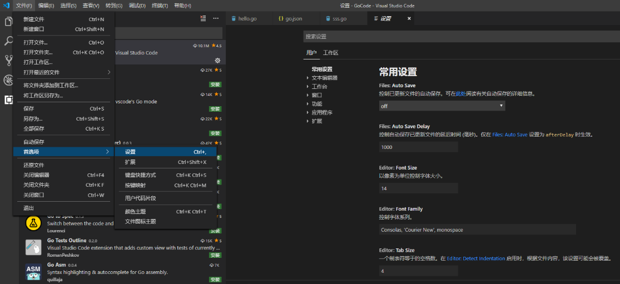The image size is (620, 284).
Task: Click 颜色主题 in the submenu
Action: tap(166, 212)
